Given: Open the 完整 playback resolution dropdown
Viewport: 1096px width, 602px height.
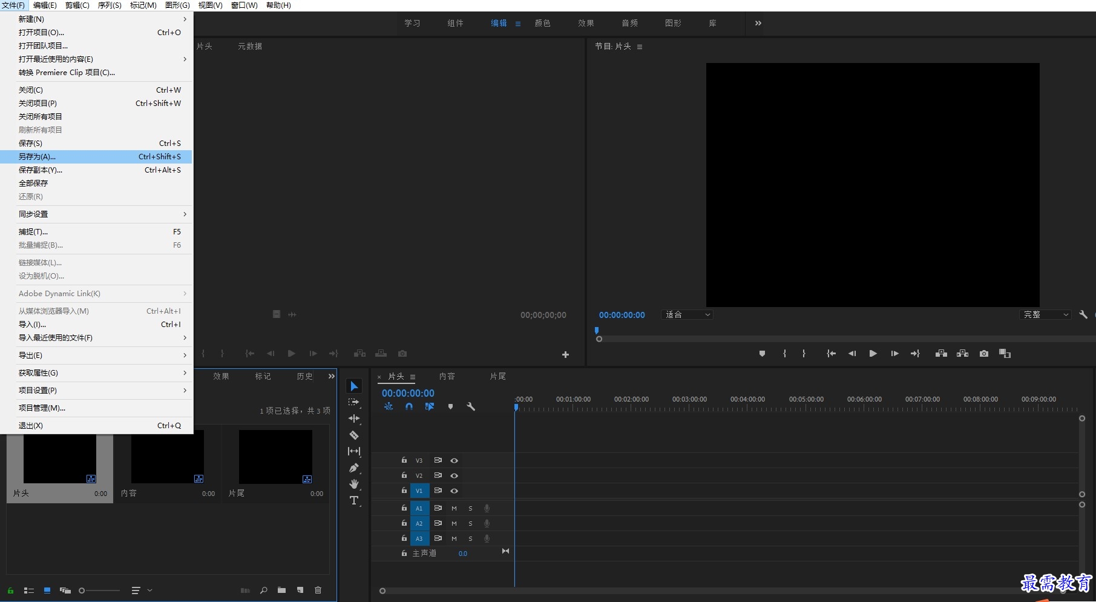Looking at the screenshot, I should [x=1045, y=315].
